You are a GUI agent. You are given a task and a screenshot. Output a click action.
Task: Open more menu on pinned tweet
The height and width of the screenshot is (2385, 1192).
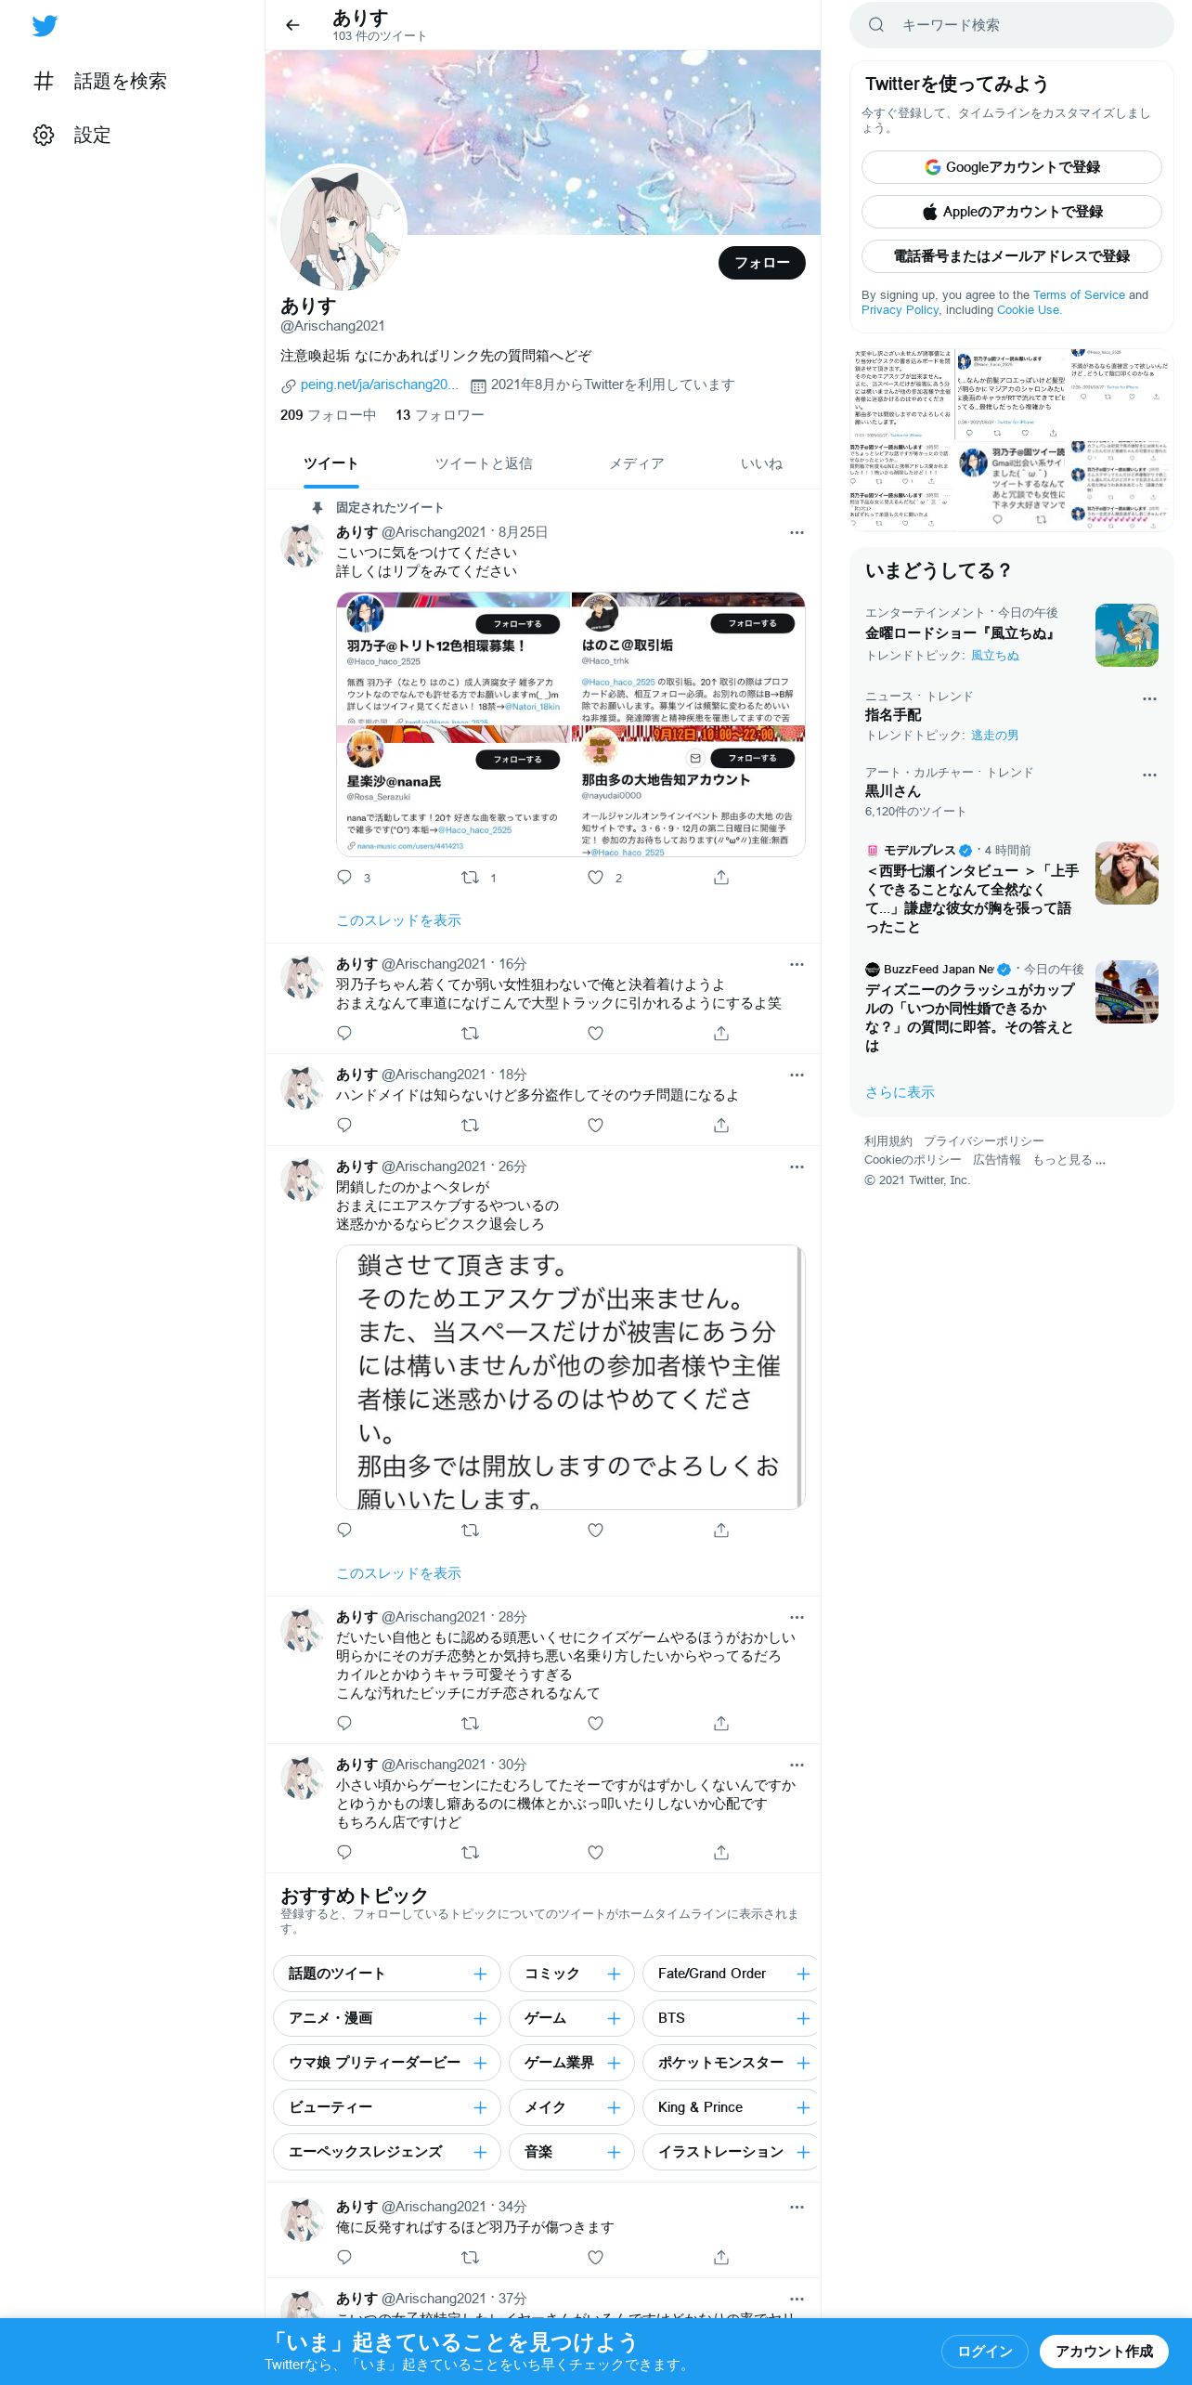(x=797, y=532)
